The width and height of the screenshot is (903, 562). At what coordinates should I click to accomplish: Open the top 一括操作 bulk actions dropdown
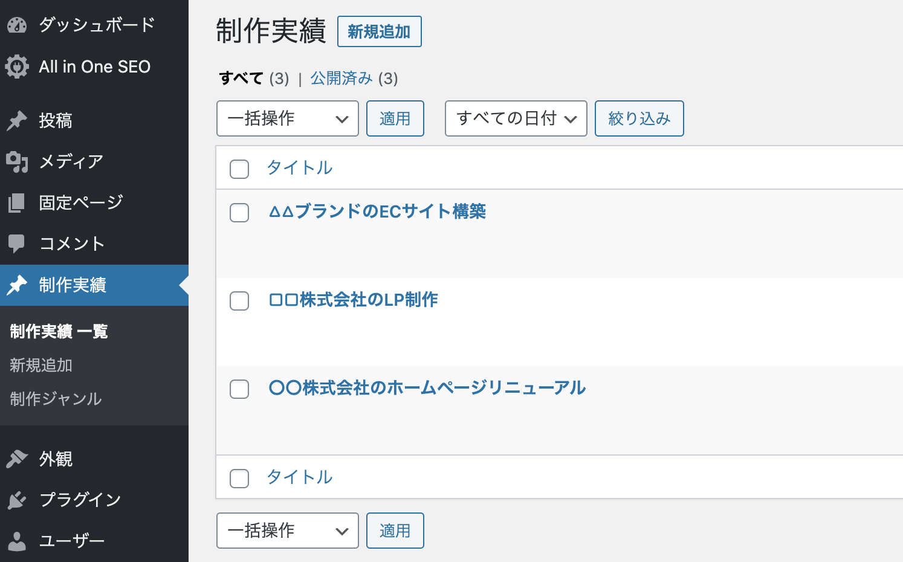287,118
